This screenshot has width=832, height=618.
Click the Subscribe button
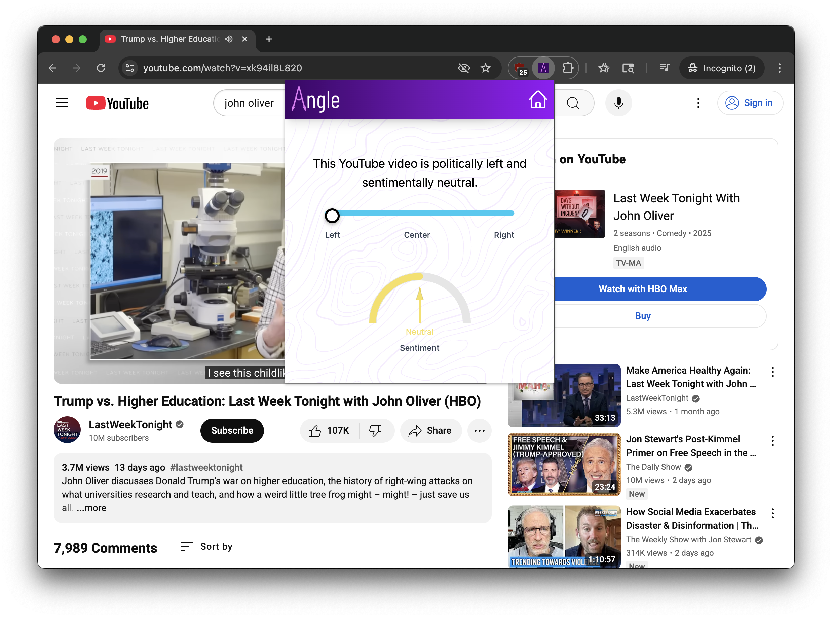pos(232,431)
